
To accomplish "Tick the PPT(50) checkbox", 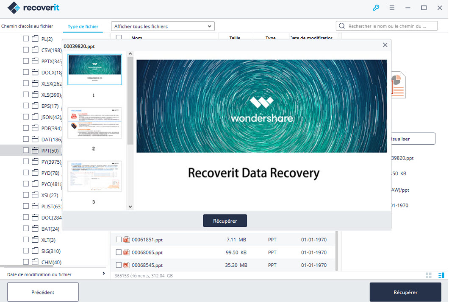I will (26, 150).
